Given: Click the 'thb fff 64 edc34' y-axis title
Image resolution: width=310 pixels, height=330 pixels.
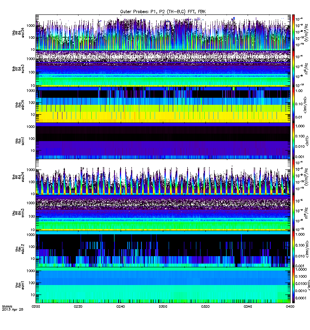Looking at the screenshot, I should click(18, 33).
